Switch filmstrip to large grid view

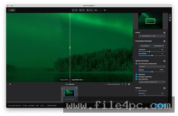coord(129,84)
